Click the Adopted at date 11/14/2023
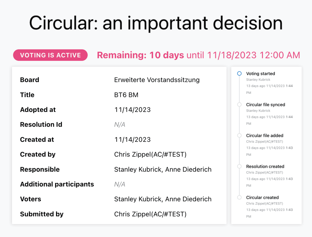 (132, 110)
